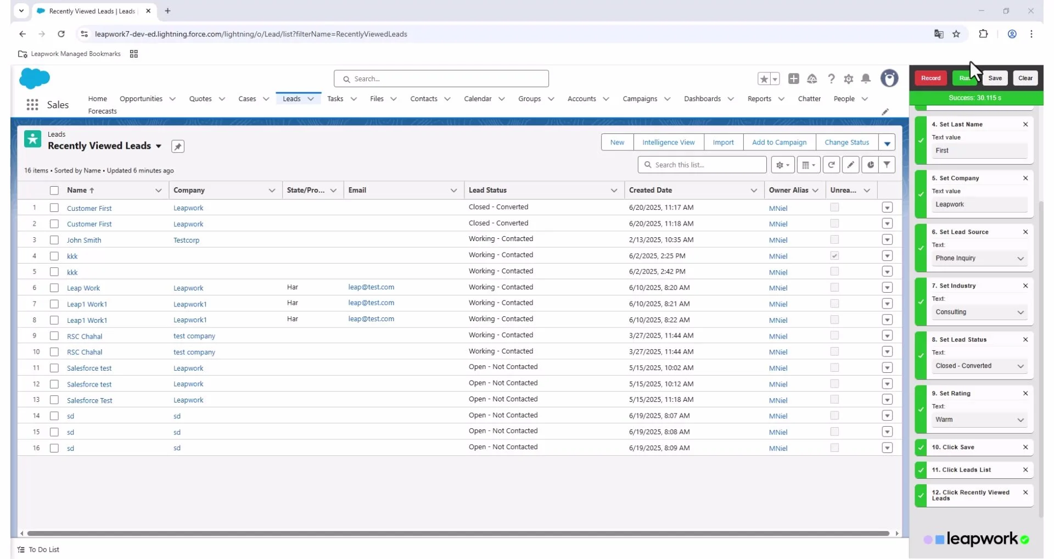Click the Global Actions plus icon
Image resolution: width=1054 pixels, height=559 pixels.
[793, 79]
